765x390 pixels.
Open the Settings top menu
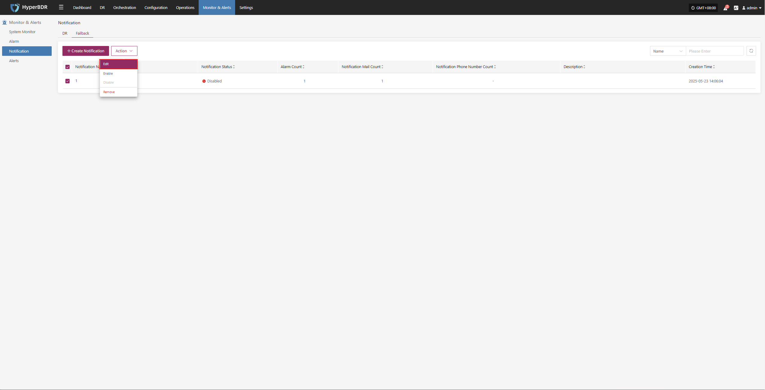click(x=246, y=7)
